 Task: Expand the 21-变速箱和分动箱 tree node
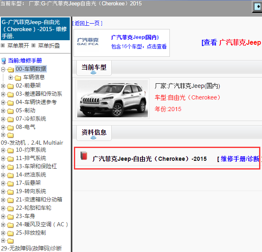pyautogui.click(x=3, y=200)
